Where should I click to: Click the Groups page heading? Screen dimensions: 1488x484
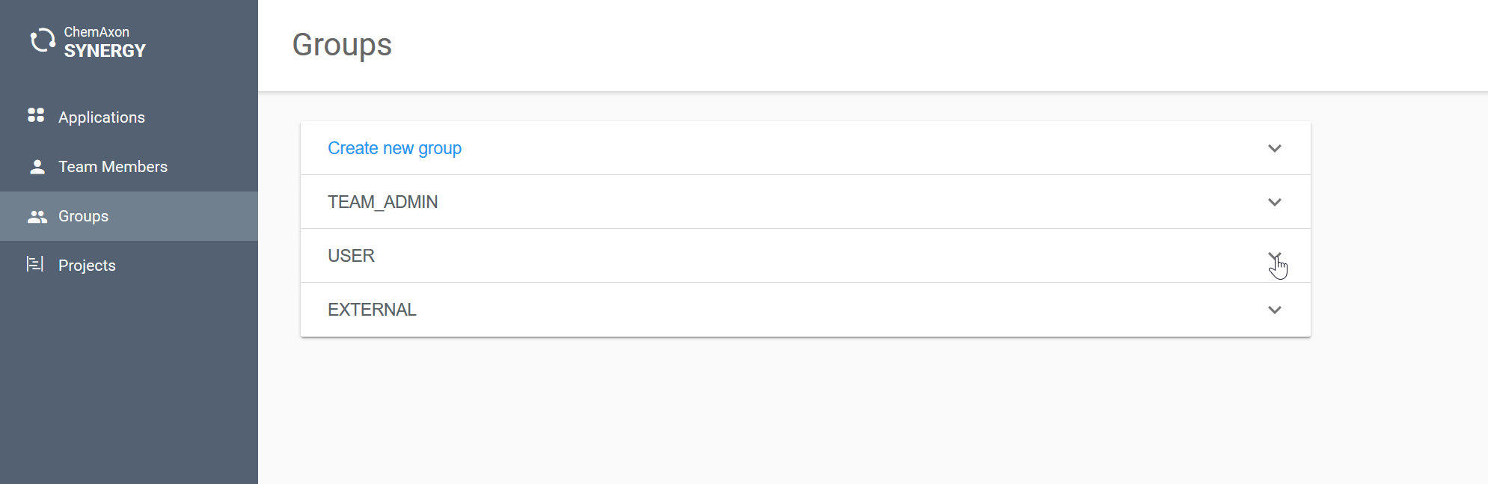point(342,45)
